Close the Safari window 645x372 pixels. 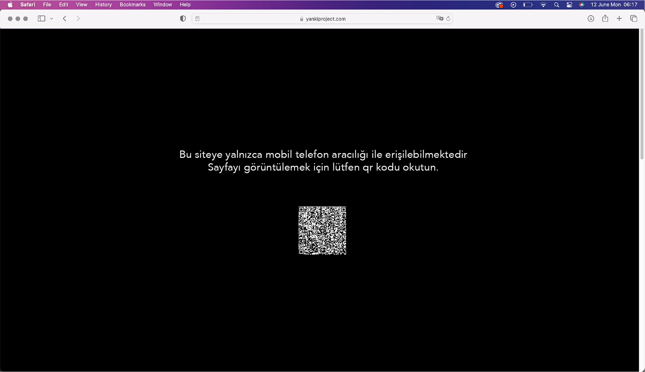[x=10, y=19]
